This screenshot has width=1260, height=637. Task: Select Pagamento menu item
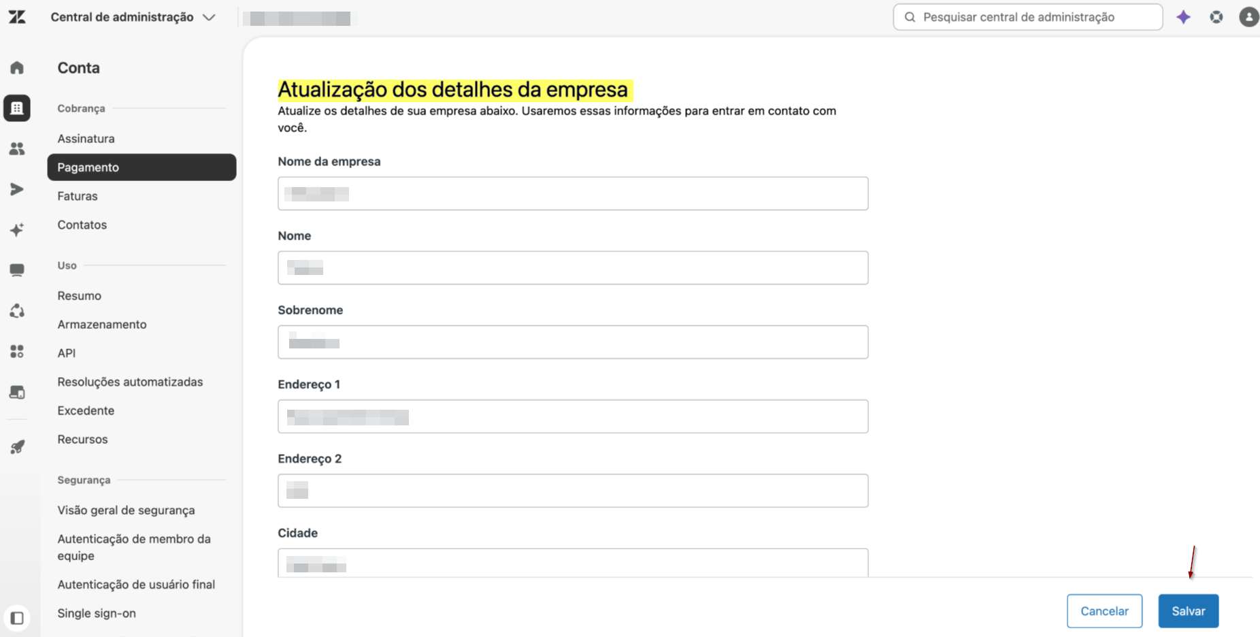click(142, 167)
